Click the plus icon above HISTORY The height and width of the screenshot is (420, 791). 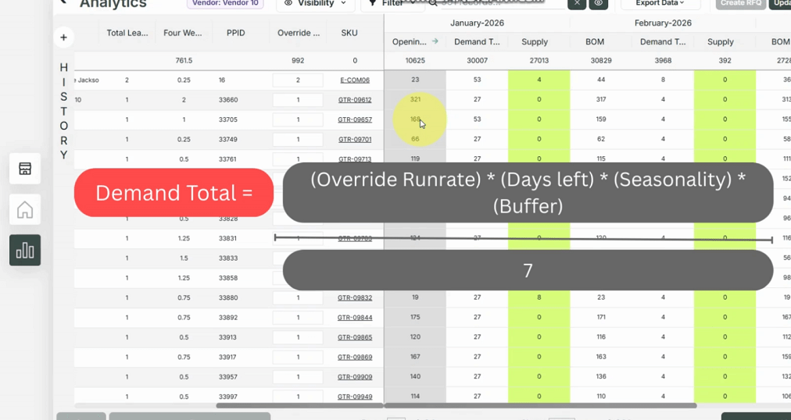coord(63,37)
